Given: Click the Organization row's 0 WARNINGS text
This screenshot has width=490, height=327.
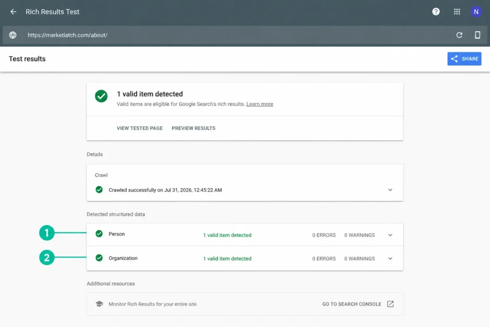Looking at the screenshot, I should pyautogui.click(x=359, y=259).
